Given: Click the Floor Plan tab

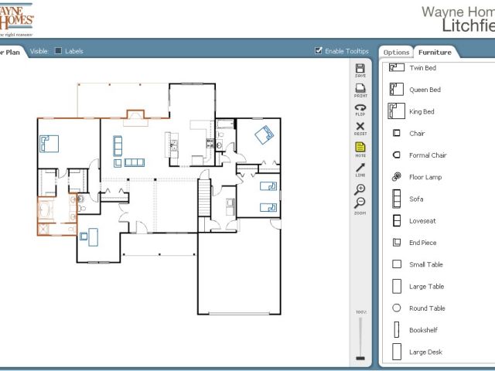Looking at the screenshot, I should (11, 52).
